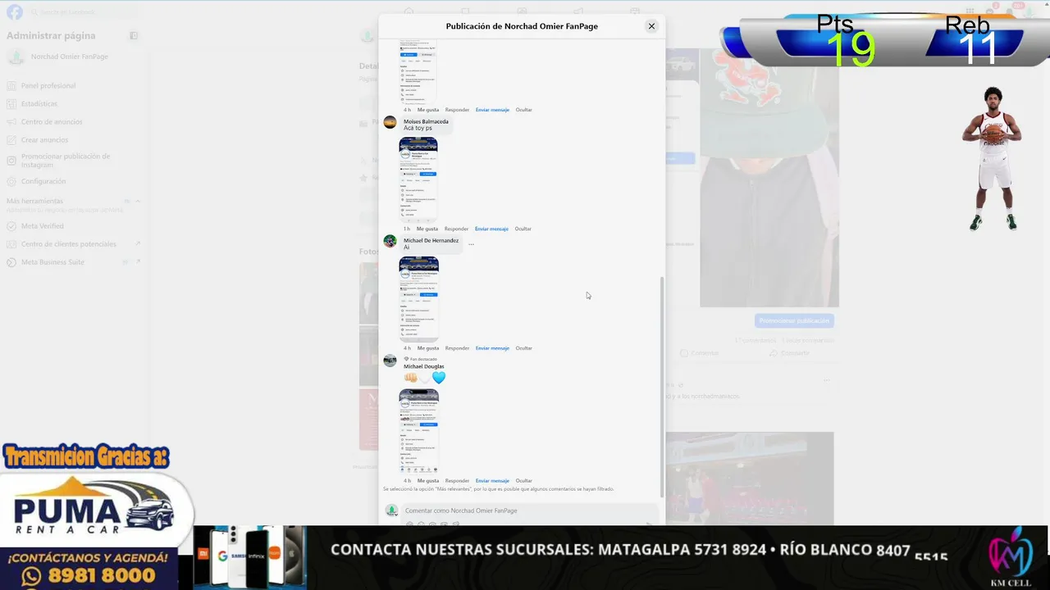
Task: Open screenshot image in Michael Douglas's comment
Action: [418, 431]
